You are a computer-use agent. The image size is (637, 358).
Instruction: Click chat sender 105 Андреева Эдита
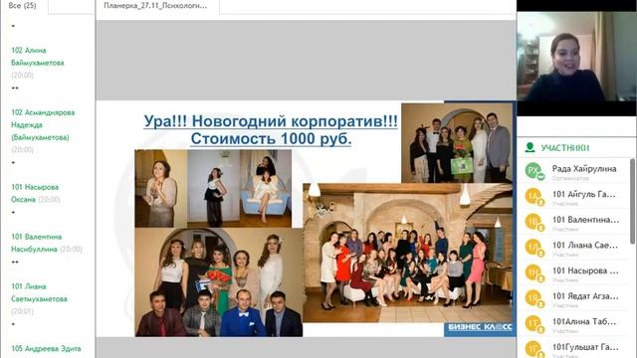coord(46,349)
